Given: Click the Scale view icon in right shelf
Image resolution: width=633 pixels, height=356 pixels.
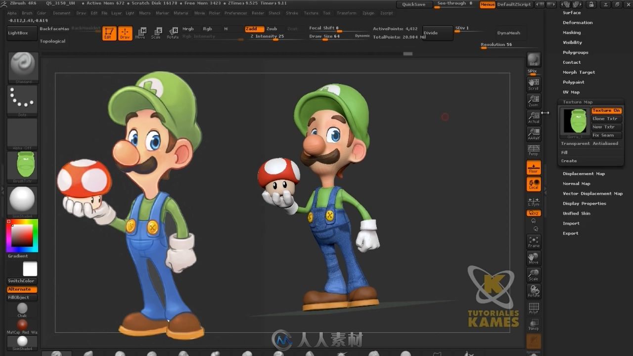Looking at the screenshot, I should (x=534, y=275).
